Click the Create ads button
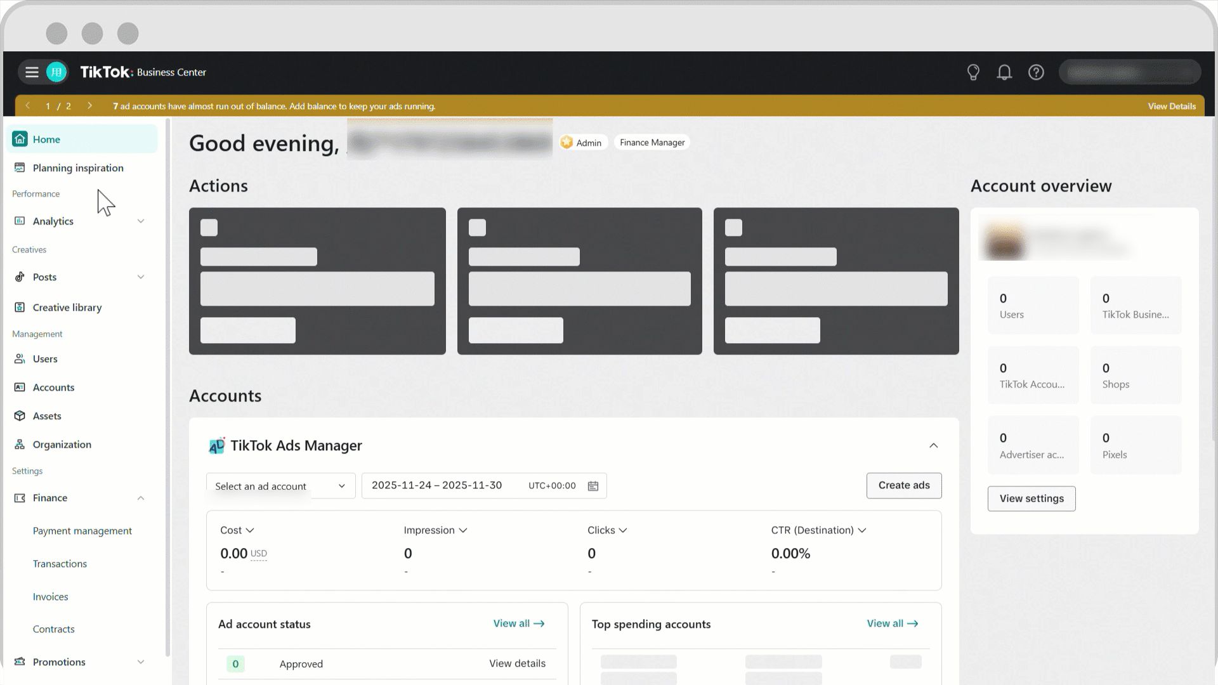 pos(903,485)
